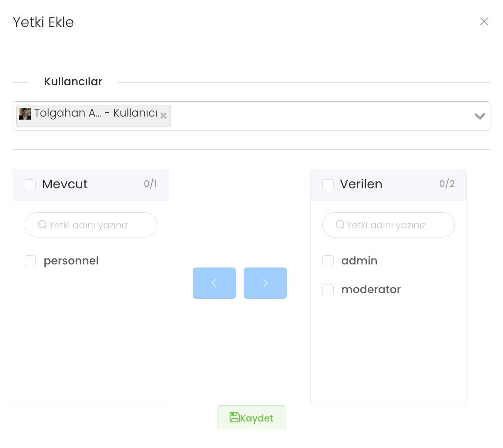Select the personnel label in Mevcut list
503x448 pixels.
click(71, 261)
